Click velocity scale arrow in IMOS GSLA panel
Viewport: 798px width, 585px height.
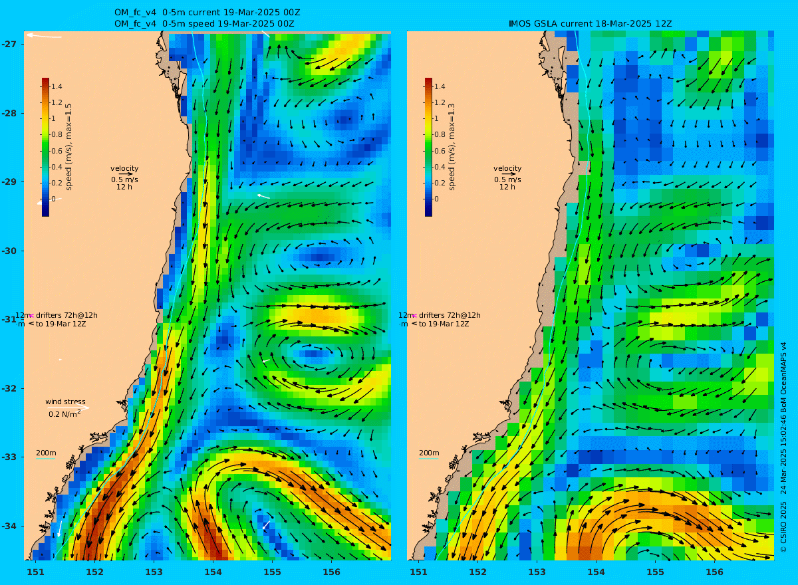(x=509, y=174)
